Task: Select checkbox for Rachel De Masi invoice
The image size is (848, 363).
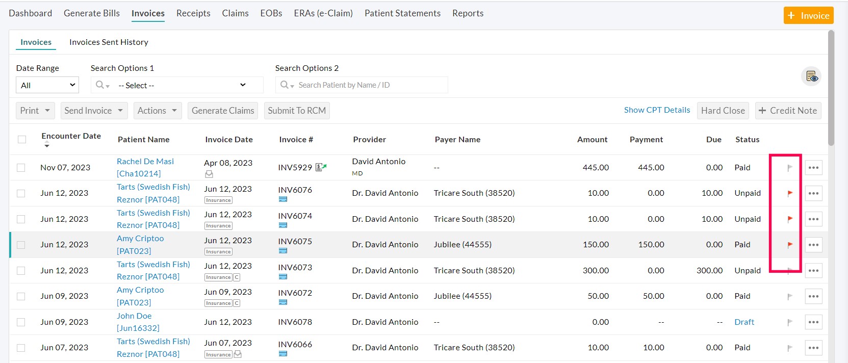Action: [x=21, y=167]
